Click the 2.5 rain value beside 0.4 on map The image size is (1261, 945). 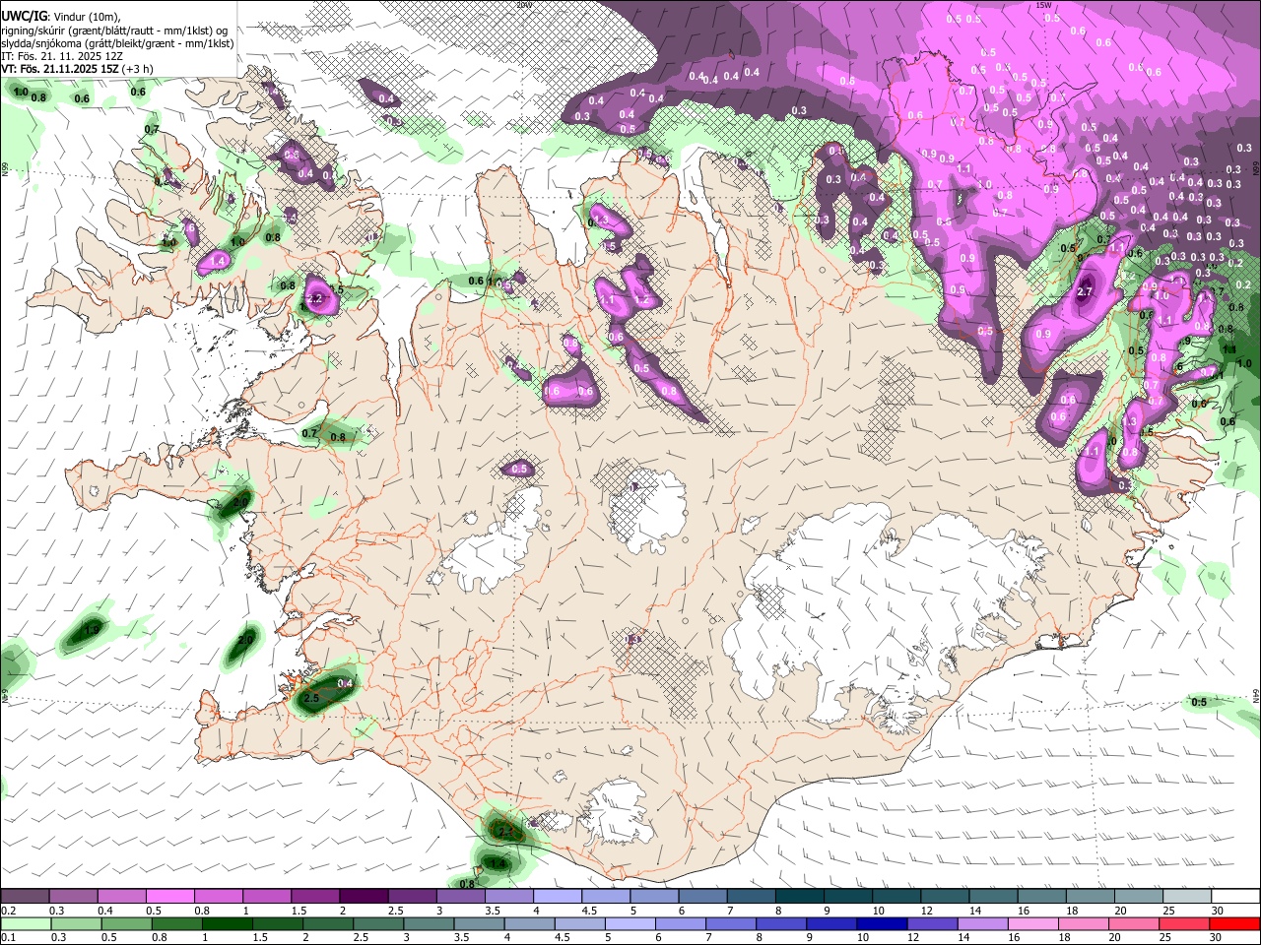(311, 697)
